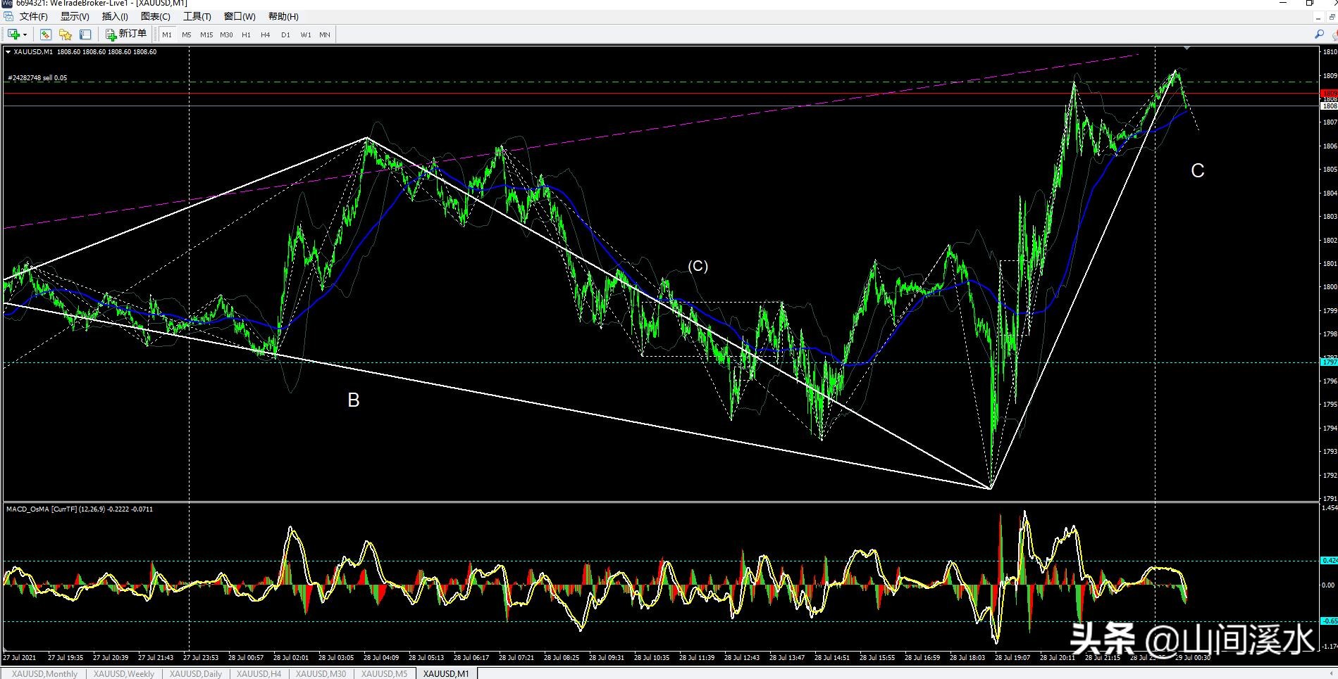
Task: Open the Market Watch panel icon
Action: click(46, 34)
